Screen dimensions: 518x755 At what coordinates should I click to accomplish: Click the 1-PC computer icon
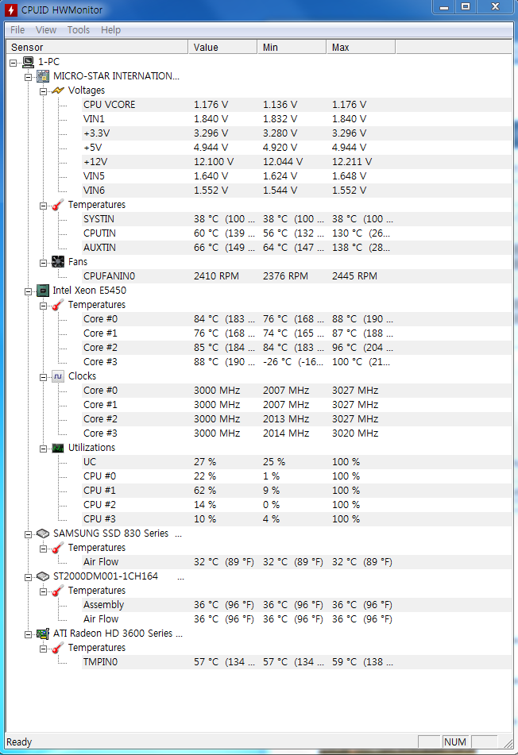pyautogui.click(x=29, y=62)
